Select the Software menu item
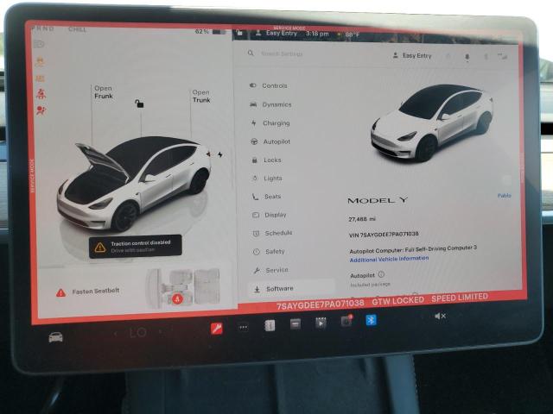This screenshot has height=414, width=553. point(278,288)
